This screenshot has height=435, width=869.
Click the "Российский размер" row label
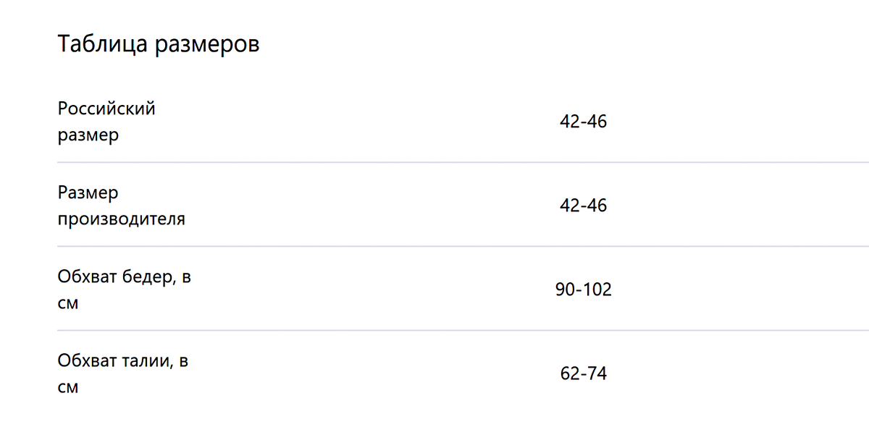(106, 122)
